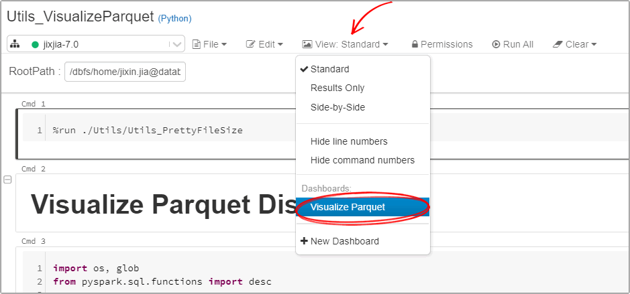Click the Visualize Parquet heading text
This screenshot has width=630, height=294.
(x=163, y=204)
